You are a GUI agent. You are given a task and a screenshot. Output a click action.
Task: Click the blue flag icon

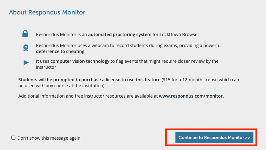point(26,63)
